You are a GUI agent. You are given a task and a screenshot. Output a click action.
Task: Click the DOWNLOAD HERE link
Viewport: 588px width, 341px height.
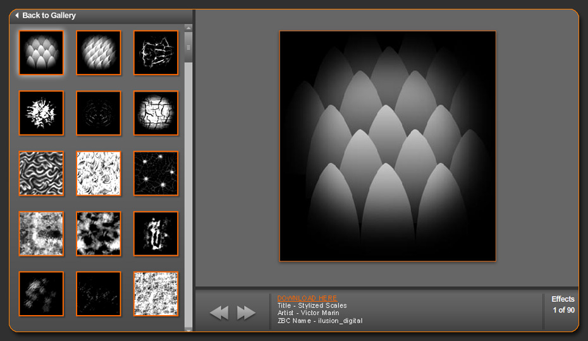point(307,298)
